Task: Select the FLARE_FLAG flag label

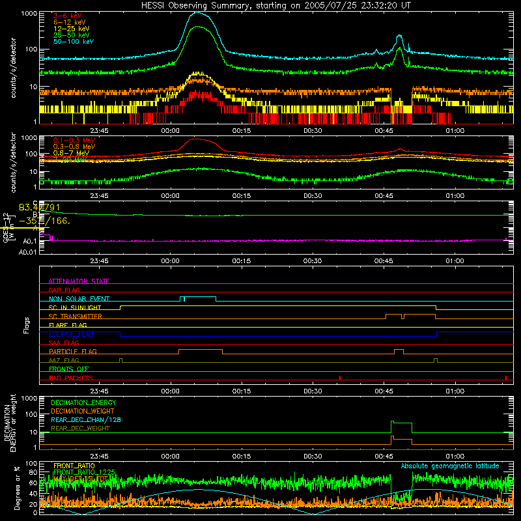Action: [68, 325]
